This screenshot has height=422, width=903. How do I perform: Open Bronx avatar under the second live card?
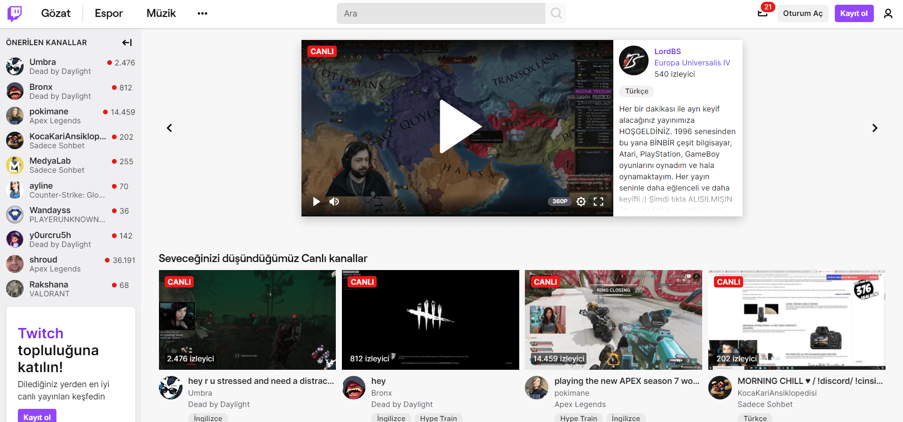click(354, 388)
